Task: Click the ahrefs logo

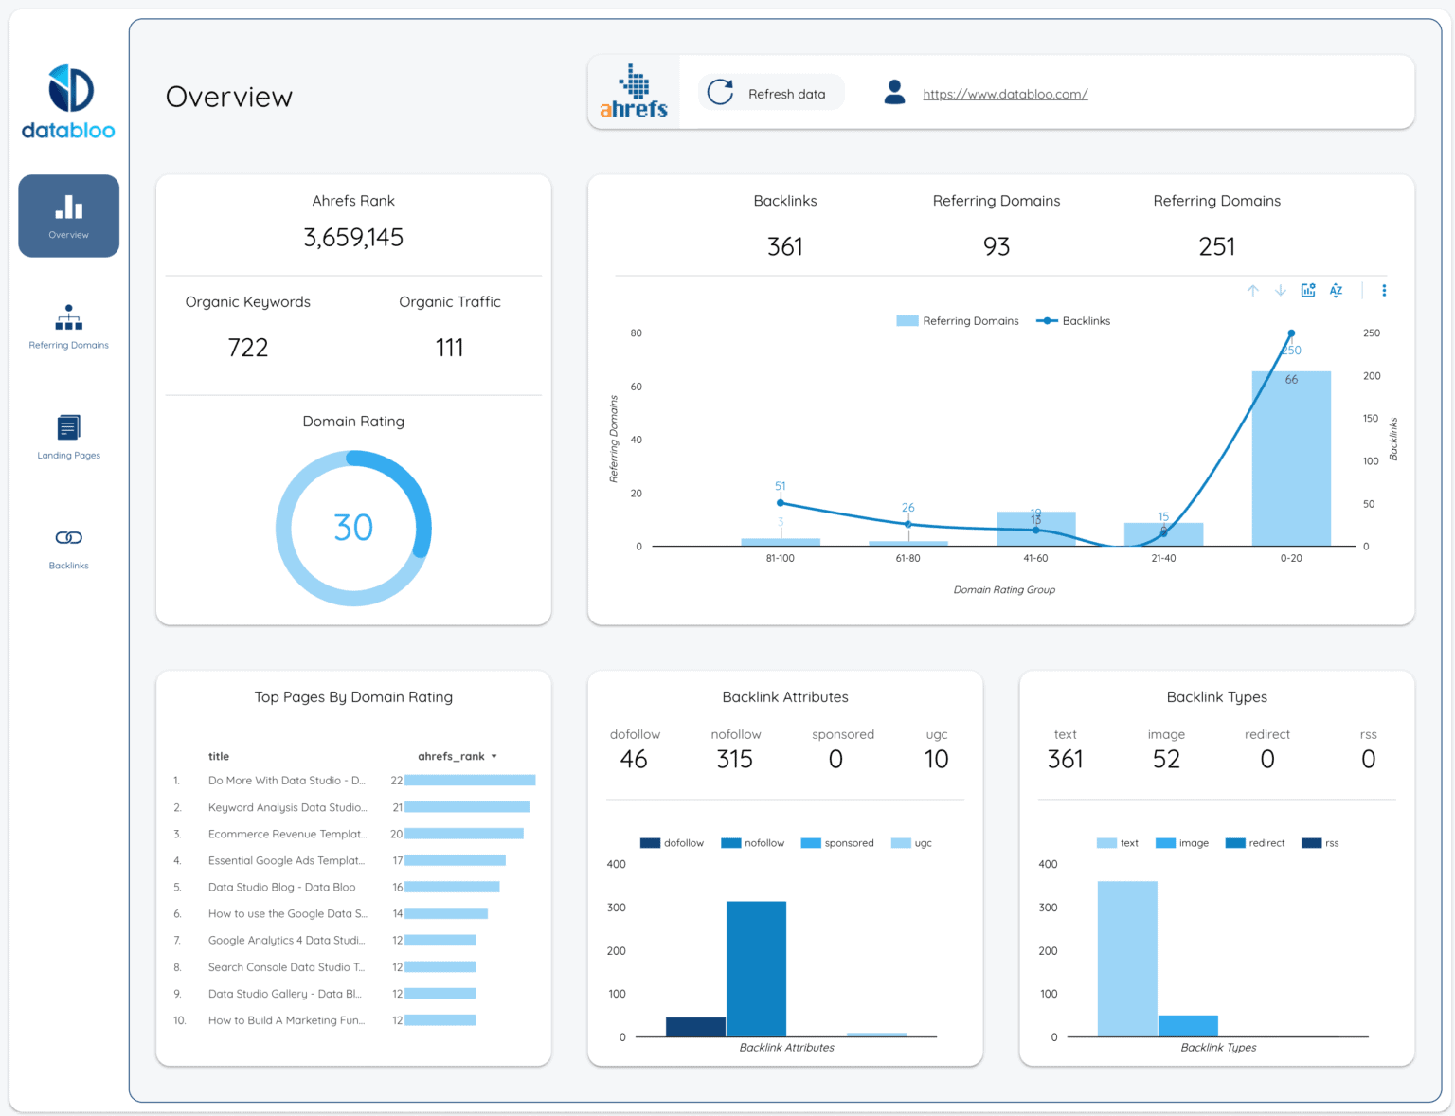Action: click(x=634, y=92)
